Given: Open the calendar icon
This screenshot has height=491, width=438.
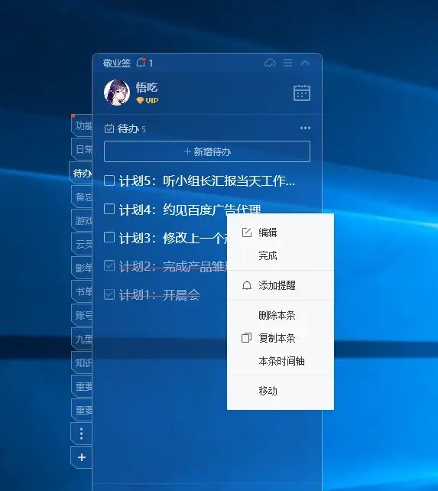Looking at the screenshot, I should pyautogui.click(x=302, y=93).
